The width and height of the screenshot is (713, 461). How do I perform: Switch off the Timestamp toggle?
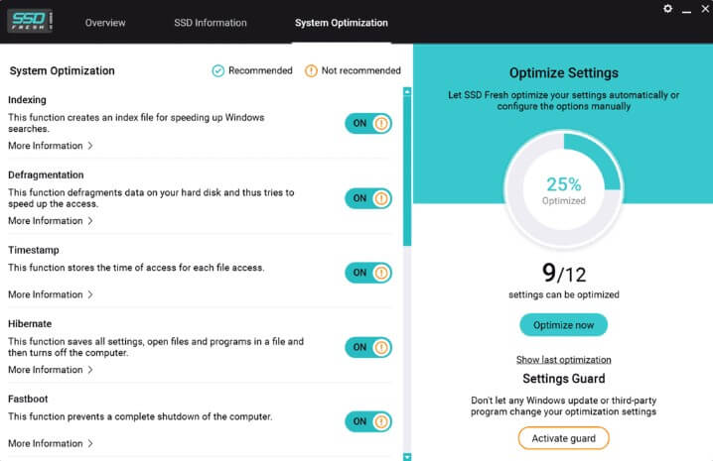368,273
